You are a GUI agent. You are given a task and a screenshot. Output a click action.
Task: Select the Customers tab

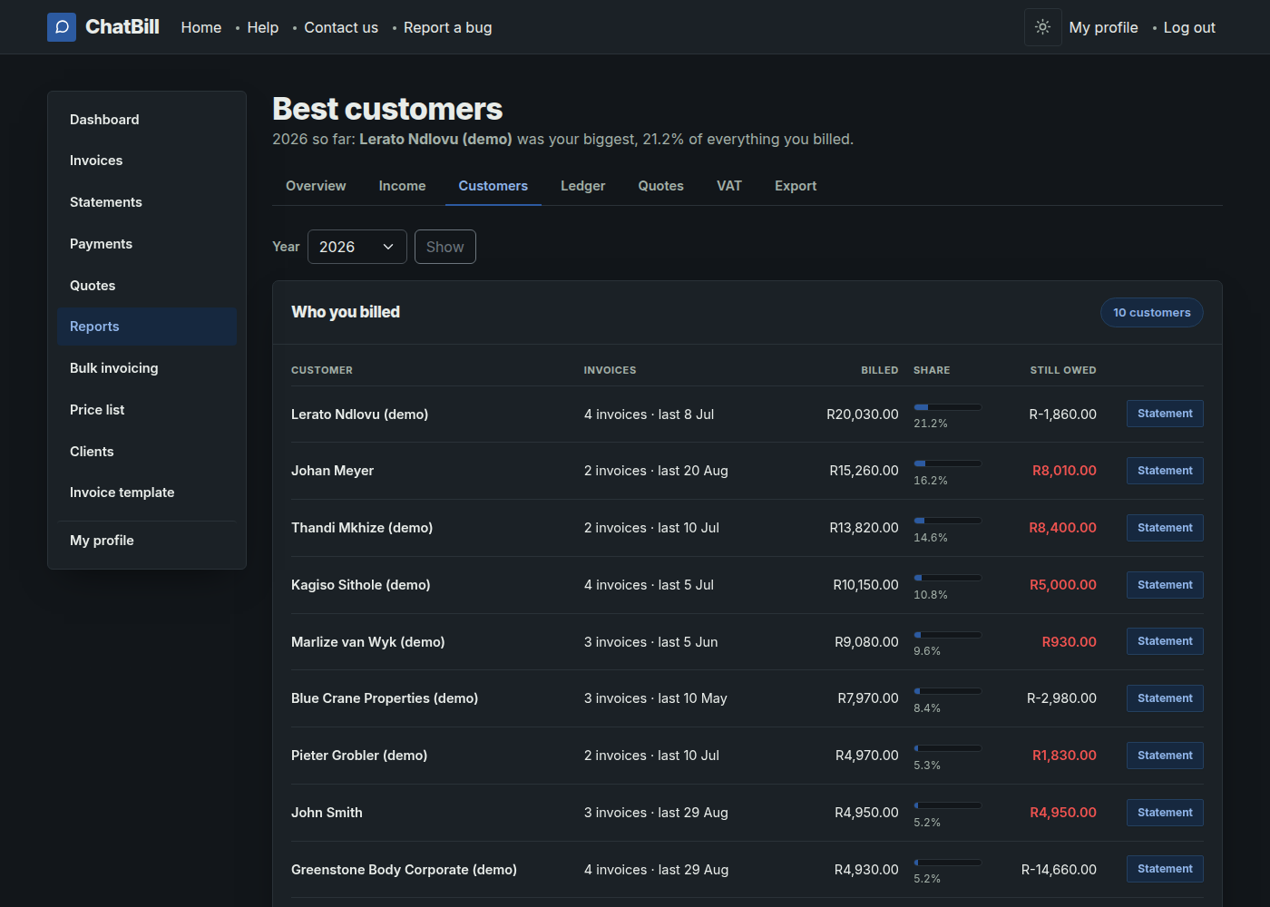pos(493,186)
